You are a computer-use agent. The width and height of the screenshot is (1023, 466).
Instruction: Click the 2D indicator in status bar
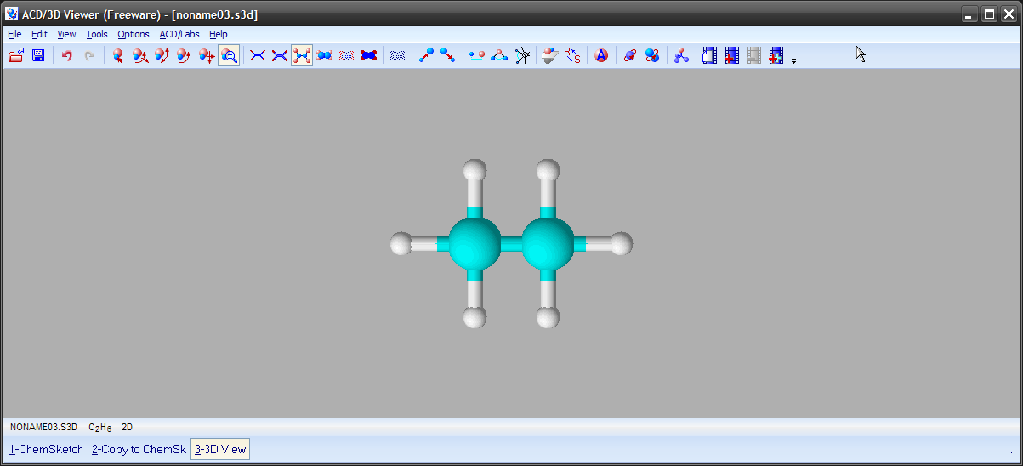pyautogui.click(x=127, y=427)
